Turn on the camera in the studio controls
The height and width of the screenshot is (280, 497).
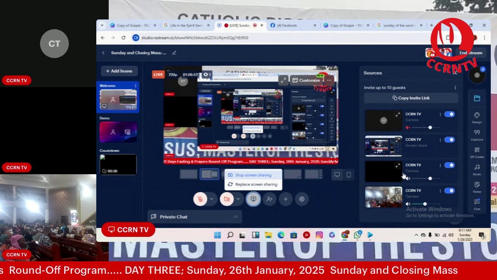click(227, 199)
